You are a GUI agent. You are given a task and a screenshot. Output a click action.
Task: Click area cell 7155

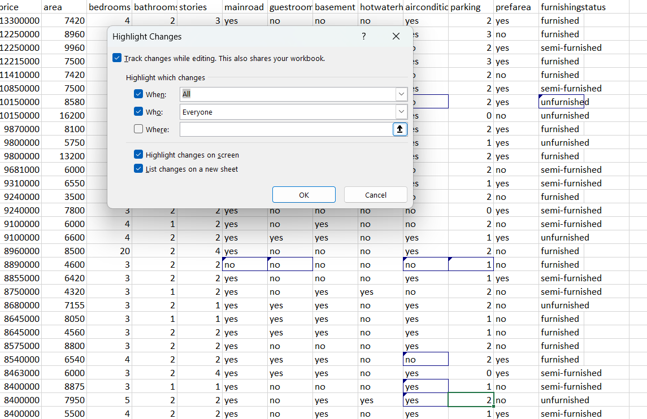pos(64,305)
